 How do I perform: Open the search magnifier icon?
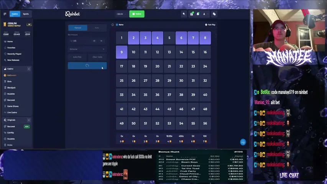(184, 14)
